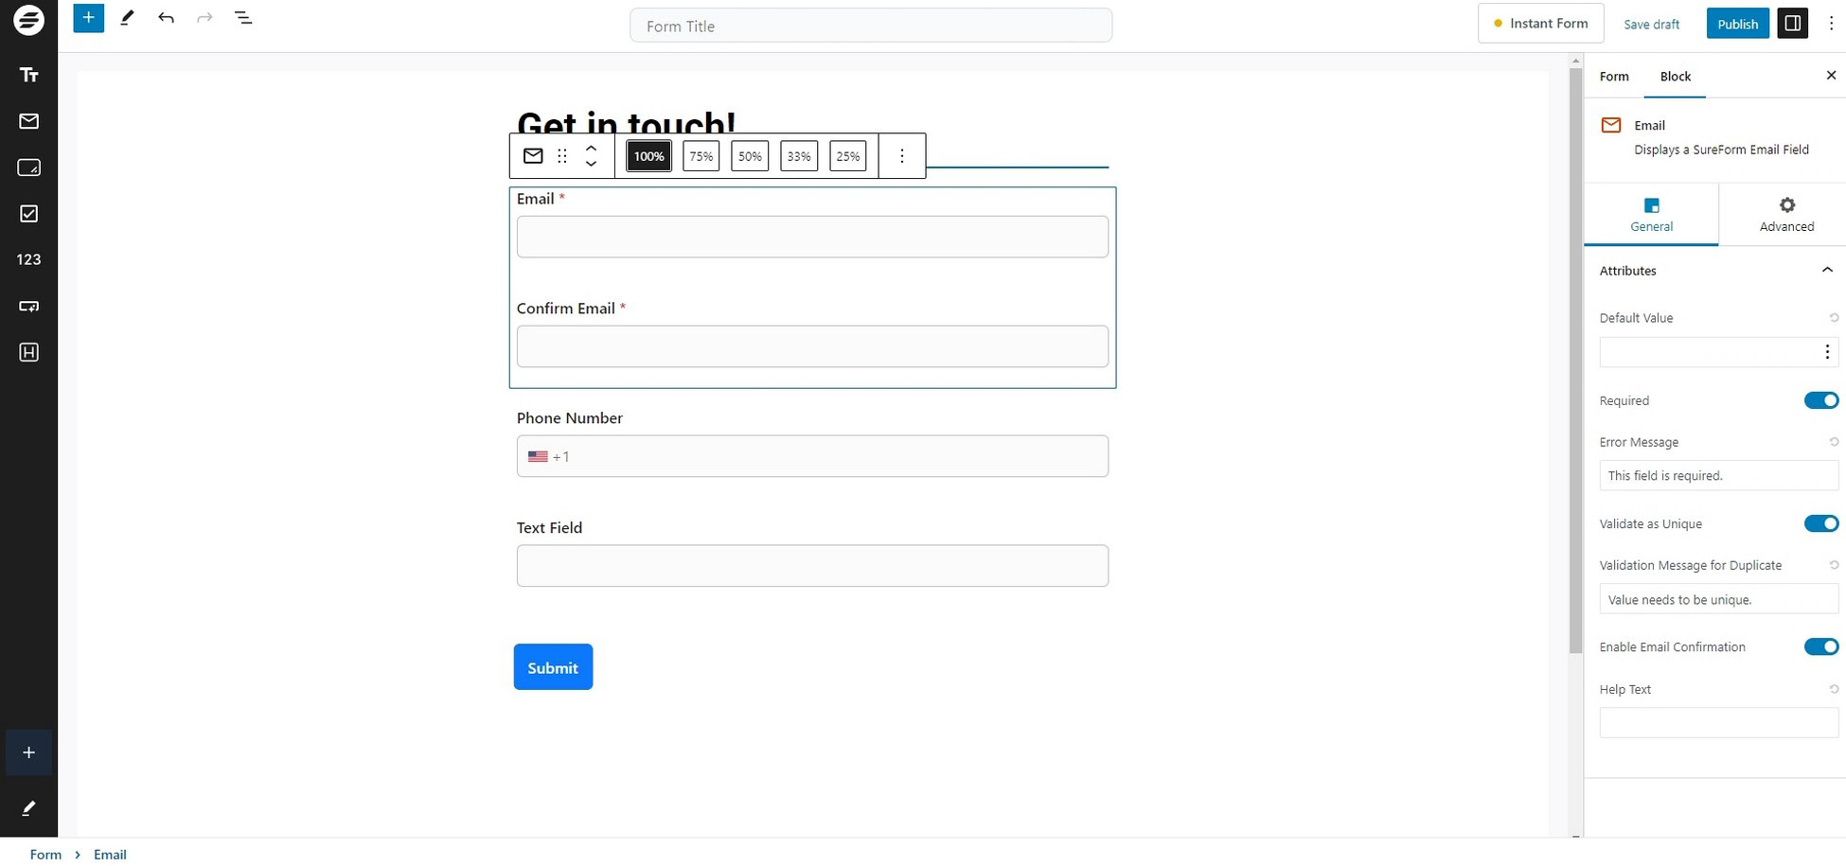Edit the Error Message text box
Image resolution: width=1846 pixels, height=866 pixels.
click(x=1718, y=475)
